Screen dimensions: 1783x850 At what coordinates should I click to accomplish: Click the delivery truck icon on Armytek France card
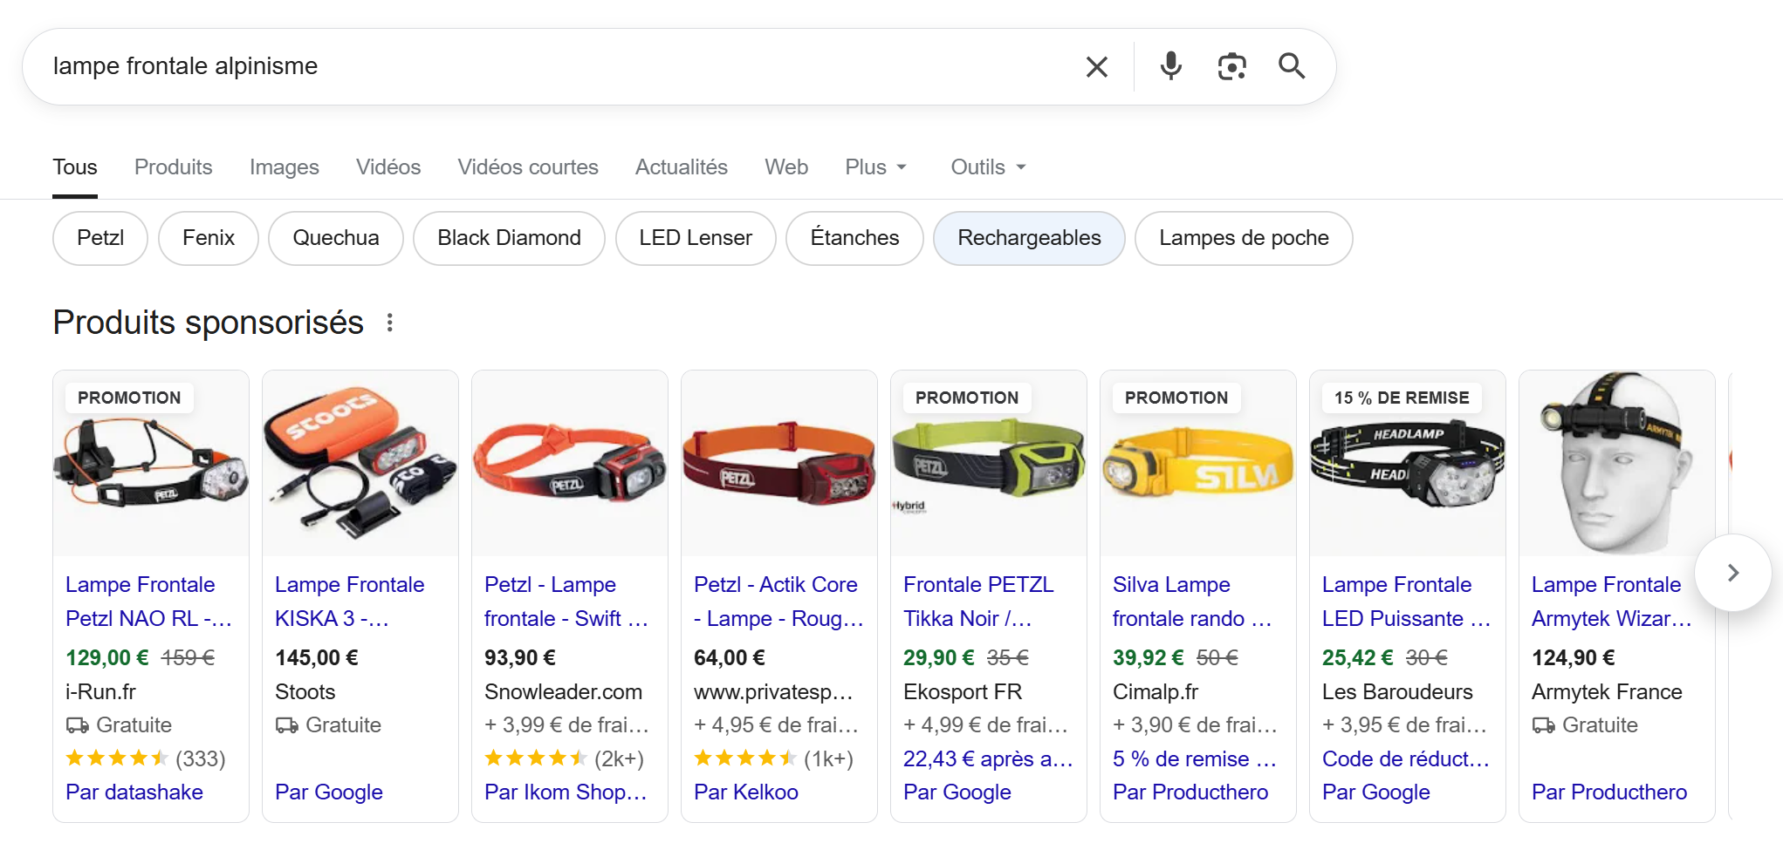(x=1545, y=724)
